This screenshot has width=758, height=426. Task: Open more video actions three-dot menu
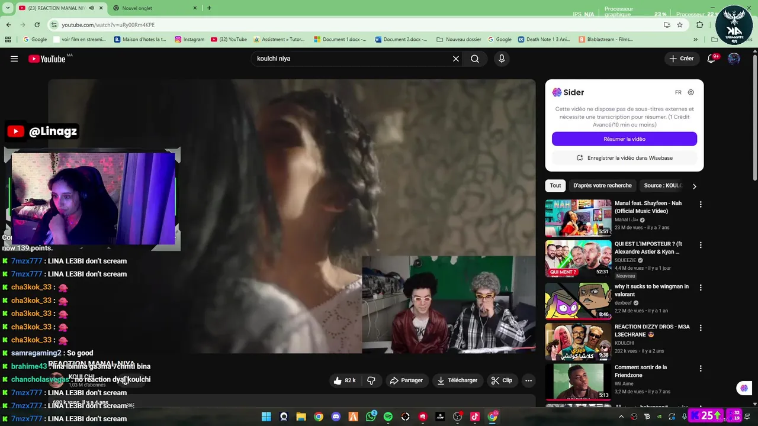pyautogui.click(x=528, y=380)
